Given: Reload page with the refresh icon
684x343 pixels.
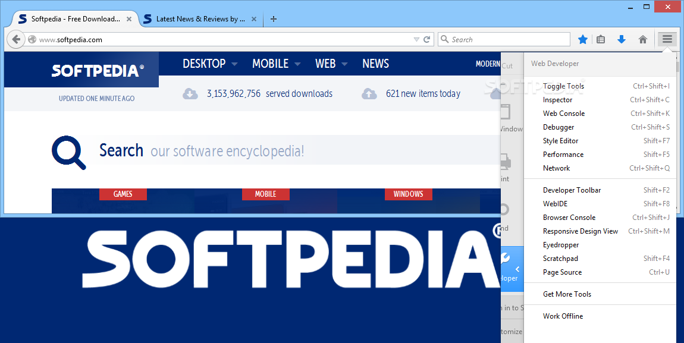Looking at the screenshot, I should (x=427, y=39).
